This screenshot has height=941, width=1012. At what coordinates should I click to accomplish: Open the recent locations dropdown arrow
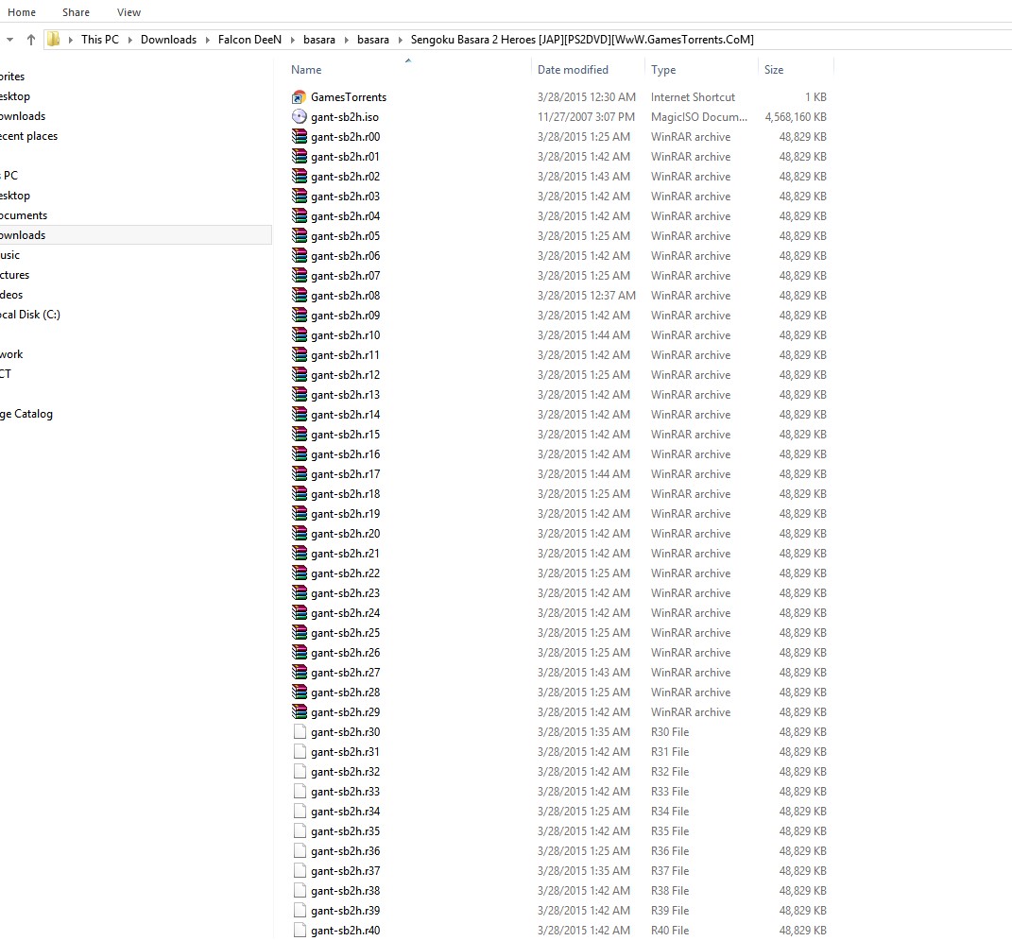point(9,40)
